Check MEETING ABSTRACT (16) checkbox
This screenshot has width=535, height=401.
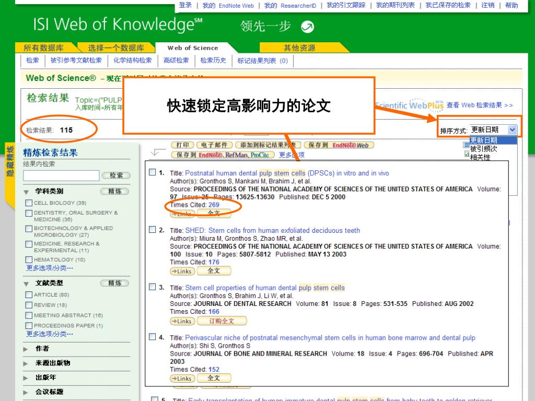pyautogui.click(x=29, y=315)
